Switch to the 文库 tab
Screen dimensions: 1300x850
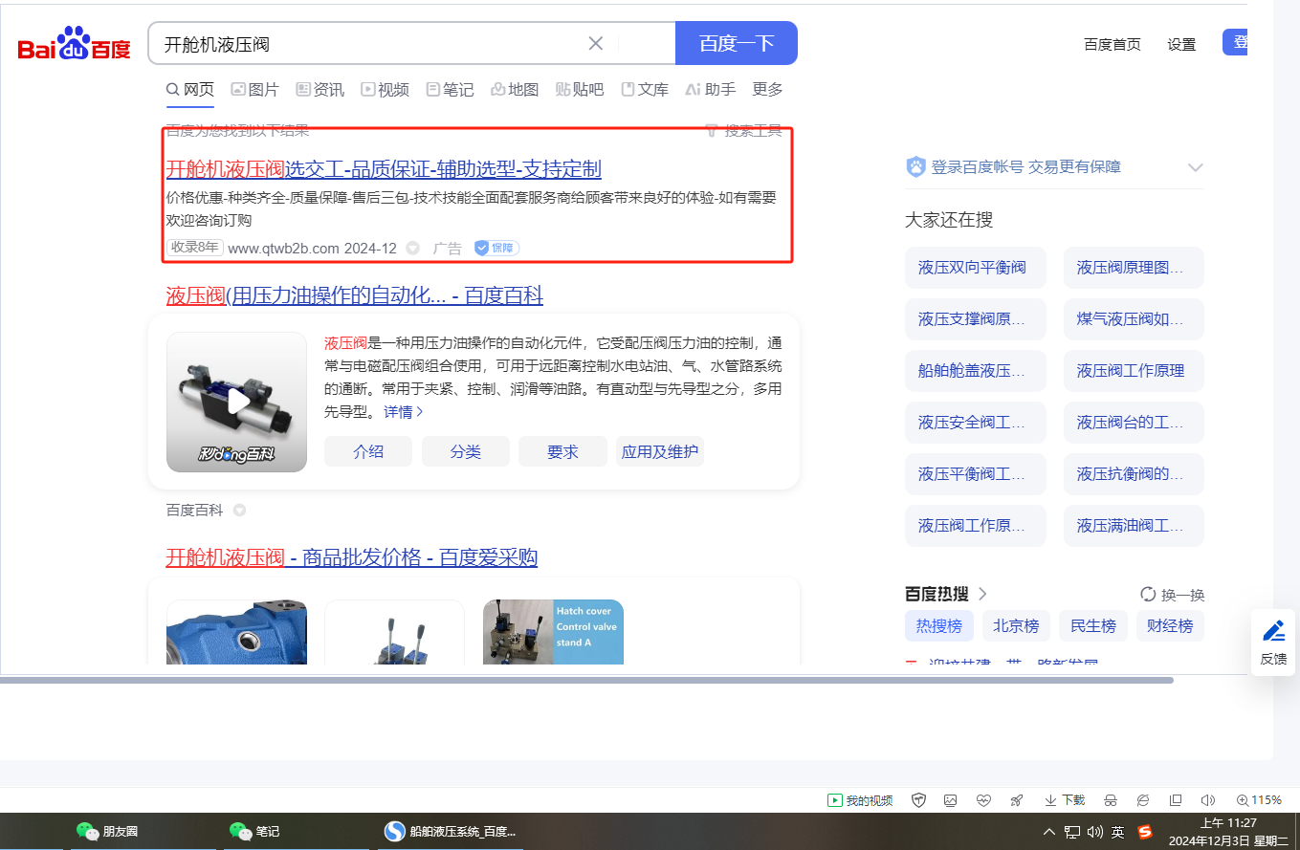tap(645, 89)
